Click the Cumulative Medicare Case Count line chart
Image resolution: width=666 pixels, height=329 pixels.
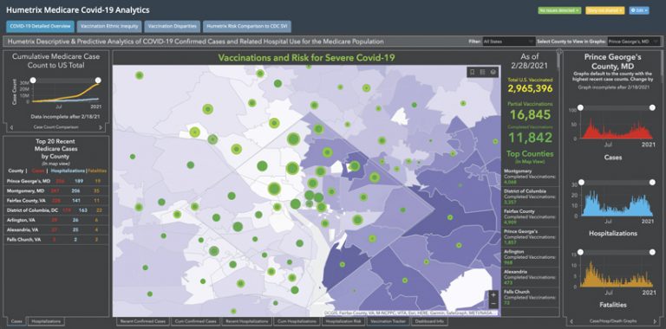[x=66, y=94]
